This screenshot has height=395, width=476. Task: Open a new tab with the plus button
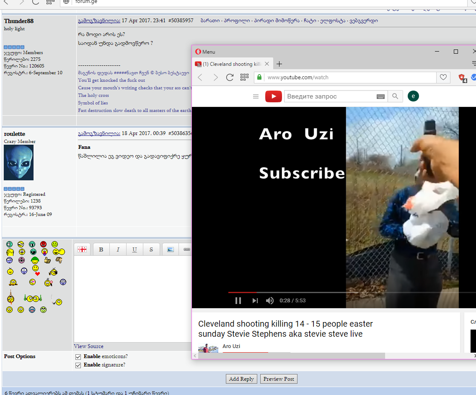pos(279,64)
